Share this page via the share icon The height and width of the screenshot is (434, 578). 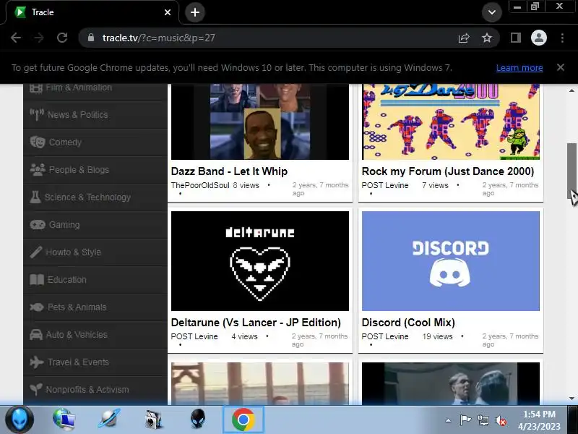click(464, 38)
